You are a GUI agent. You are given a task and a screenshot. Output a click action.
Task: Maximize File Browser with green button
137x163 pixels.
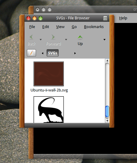point(41,18)
